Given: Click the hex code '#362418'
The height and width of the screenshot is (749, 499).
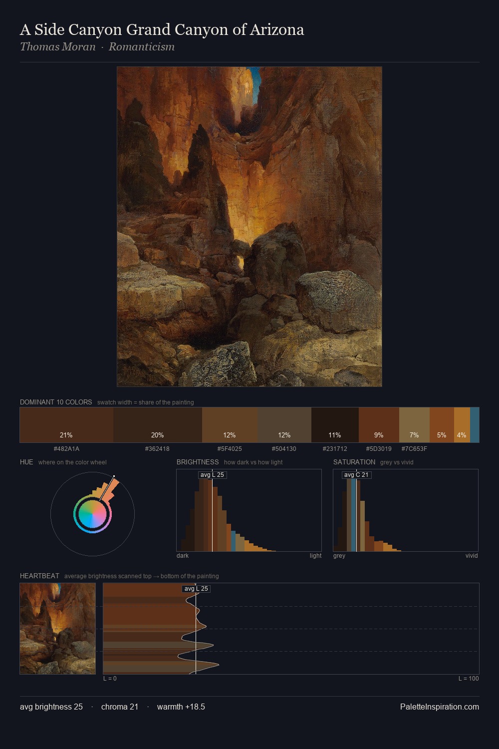Looking at the screenshot, I should pos(157,449).
